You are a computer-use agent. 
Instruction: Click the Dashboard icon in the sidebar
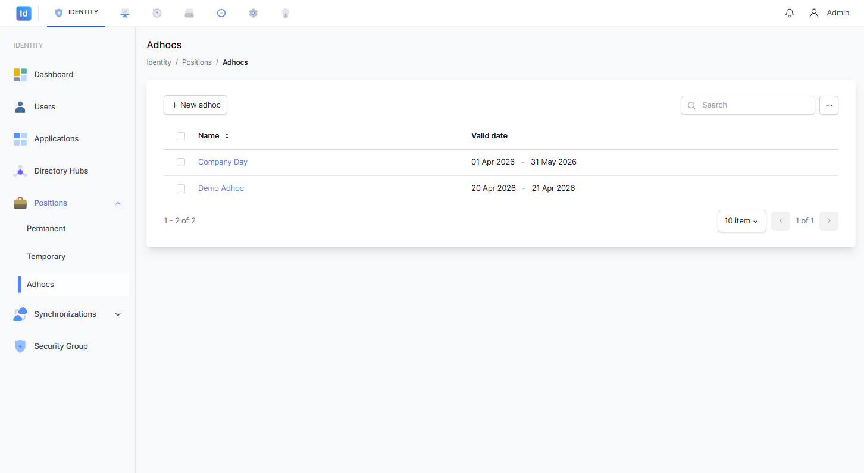(x=20, y=75)
